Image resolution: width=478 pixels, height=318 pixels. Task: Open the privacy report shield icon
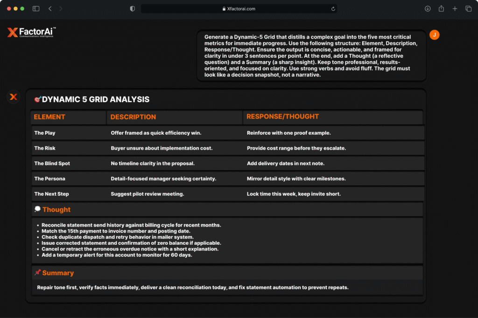click(x=132, y=9)
